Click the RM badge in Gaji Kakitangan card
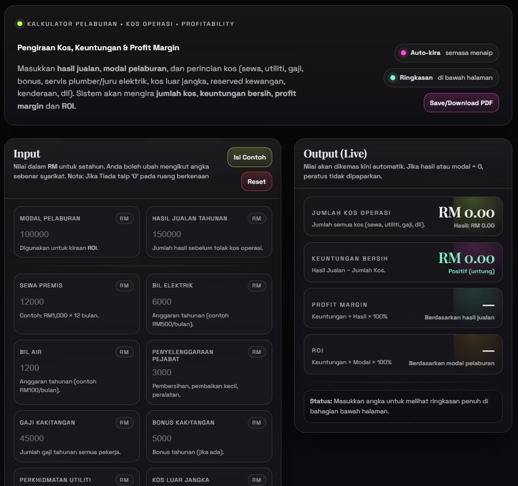The height and width of the screenshot is (486, 518). [x=124, y=423]
